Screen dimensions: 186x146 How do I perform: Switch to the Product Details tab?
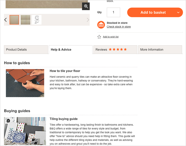click(x=26, y=50)
